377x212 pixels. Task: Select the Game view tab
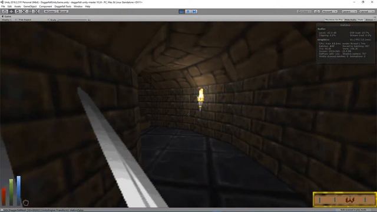(6, 16)
